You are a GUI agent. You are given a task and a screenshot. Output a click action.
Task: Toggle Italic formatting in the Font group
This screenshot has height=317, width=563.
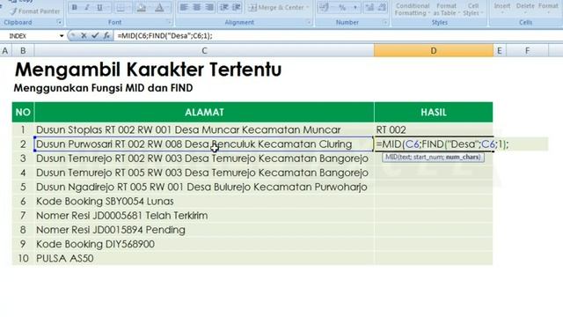tap(87, 8)
